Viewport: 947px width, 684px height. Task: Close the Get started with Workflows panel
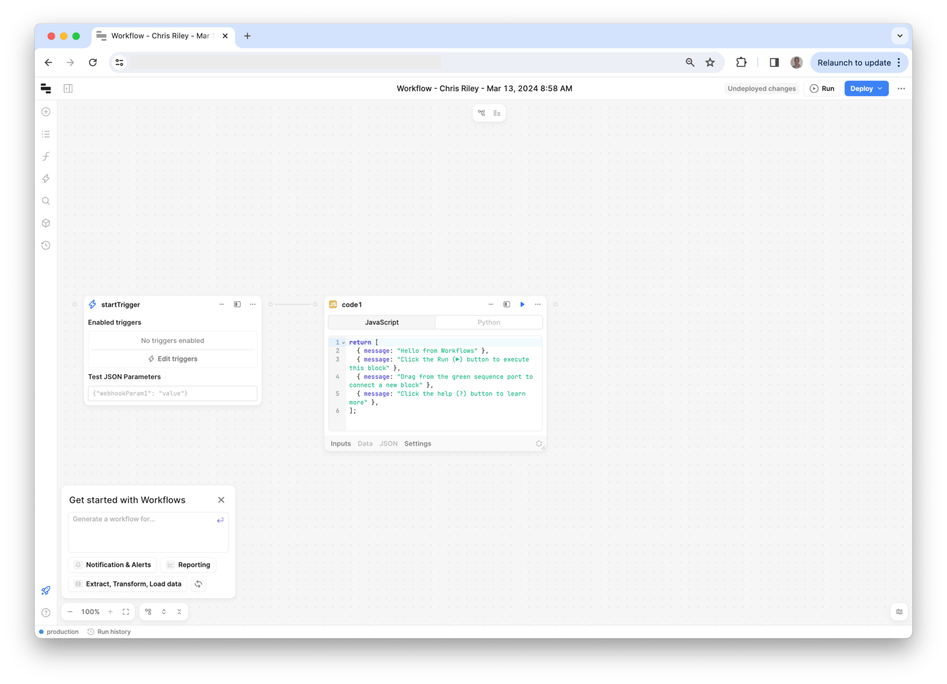pos(221,500)
